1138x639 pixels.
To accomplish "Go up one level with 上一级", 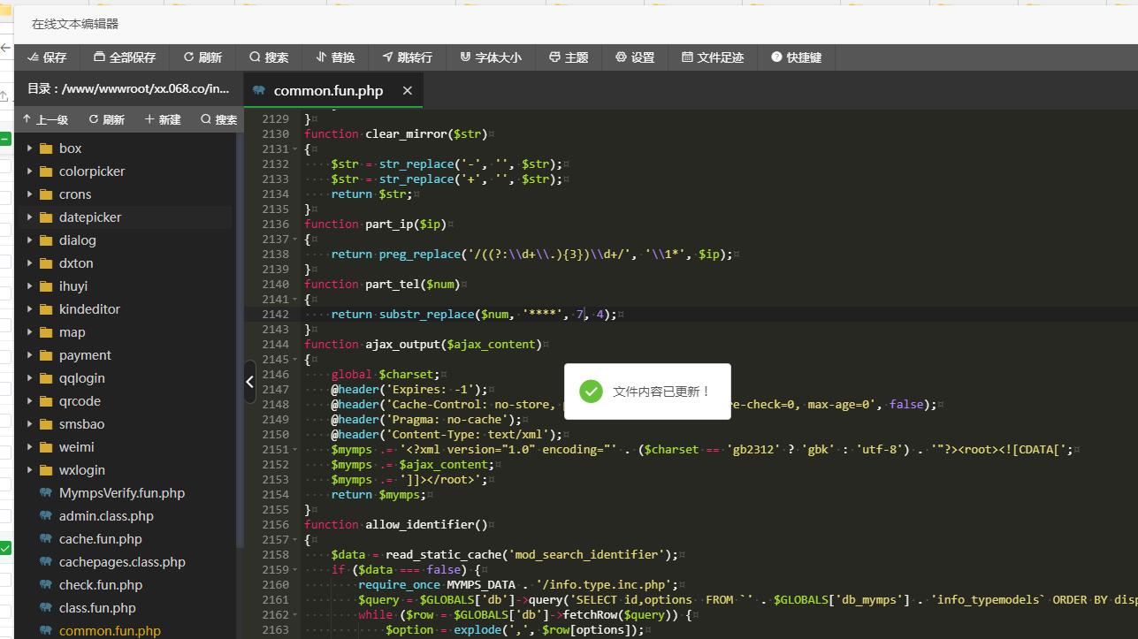I will point(45,119).
